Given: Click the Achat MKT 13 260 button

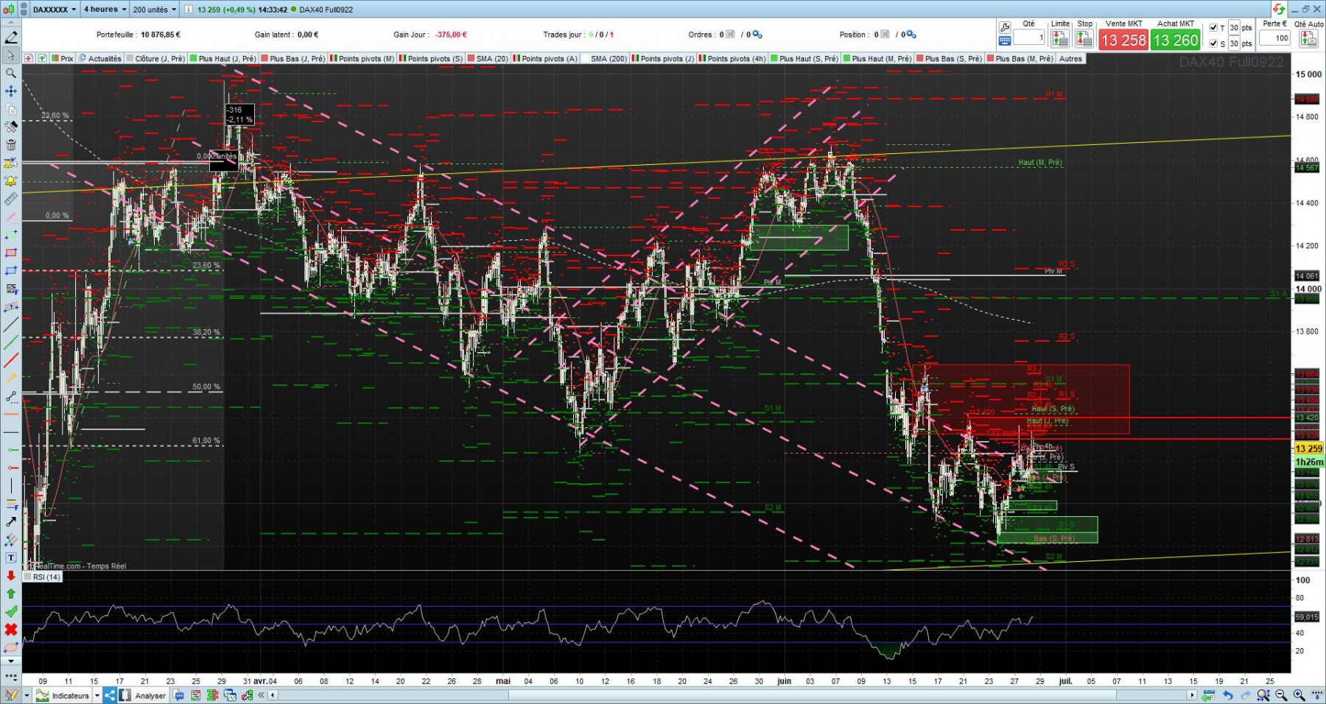Looking at the screenshot, I should (x=1176, y=40).
